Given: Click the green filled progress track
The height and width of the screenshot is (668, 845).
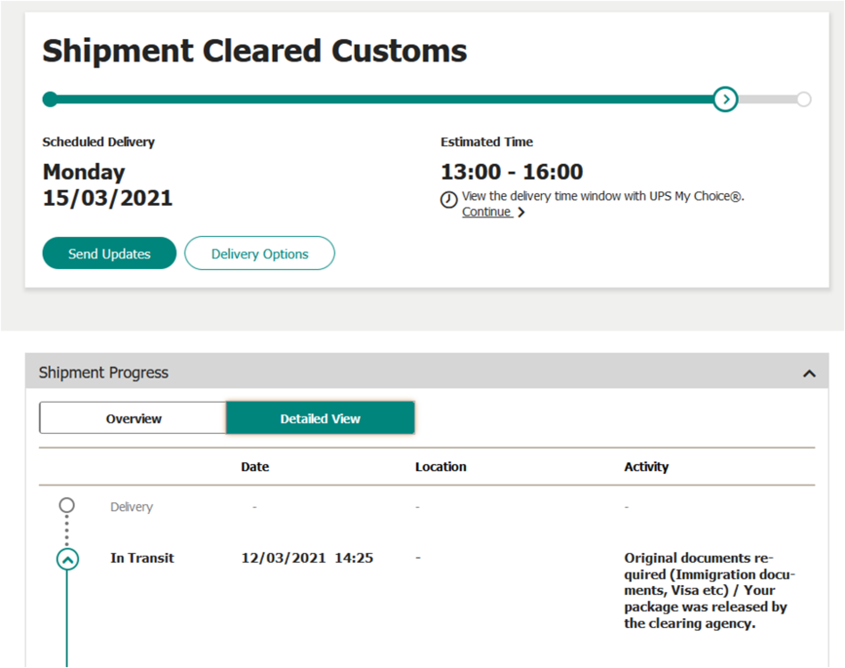Looking at the screenshot, I should [x=383, y=99].
